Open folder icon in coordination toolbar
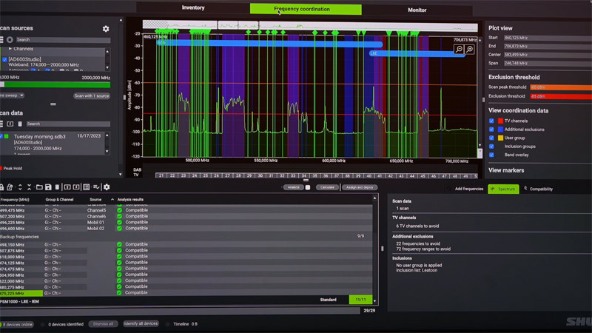 coord(39,187)
